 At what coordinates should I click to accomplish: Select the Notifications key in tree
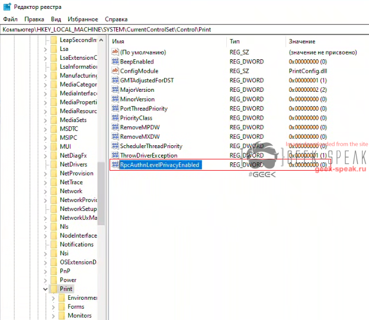76,244
